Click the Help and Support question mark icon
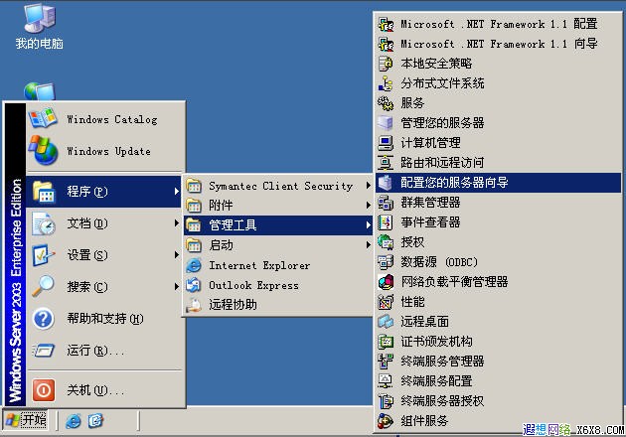Viewport: 626px width, 437px height. click(43, 319)
